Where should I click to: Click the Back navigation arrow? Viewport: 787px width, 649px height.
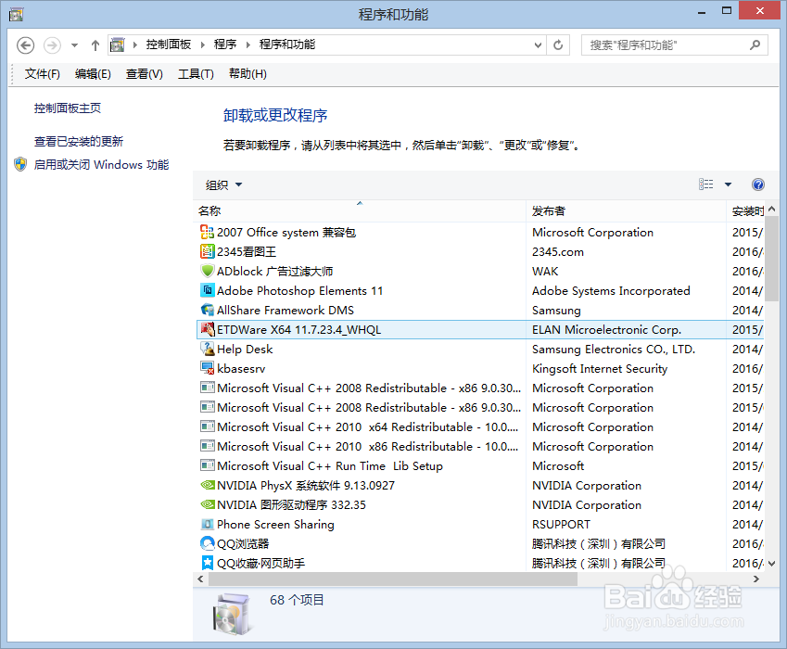pos(26,45)
